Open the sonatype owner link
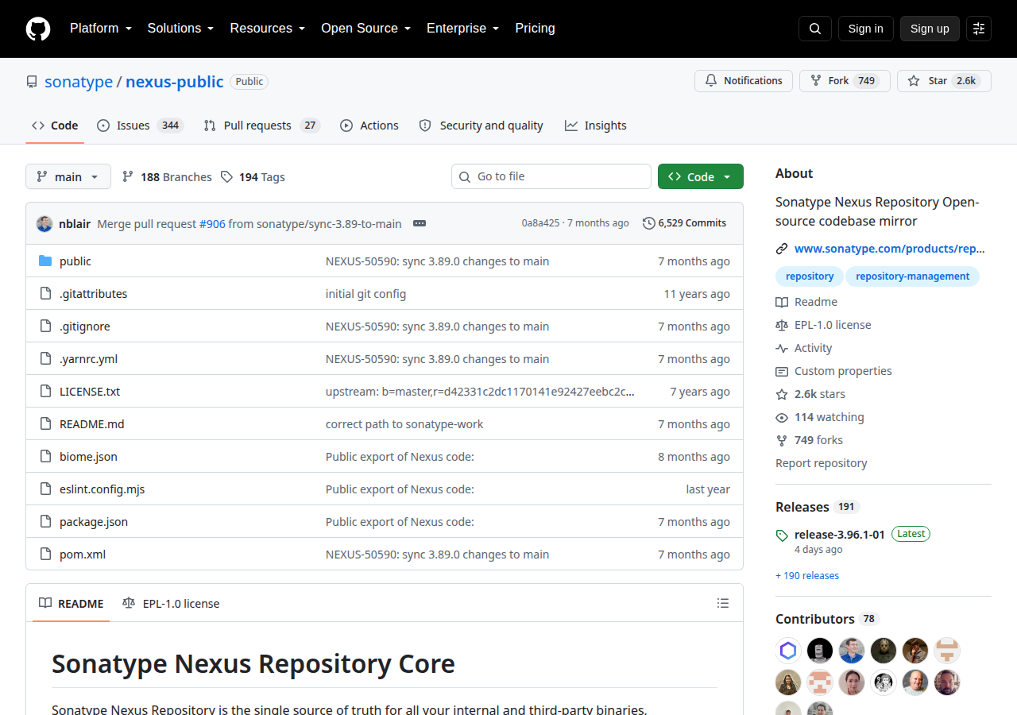Image resolution: width=1017 pixels, height=715 pixels. point(79,82)
